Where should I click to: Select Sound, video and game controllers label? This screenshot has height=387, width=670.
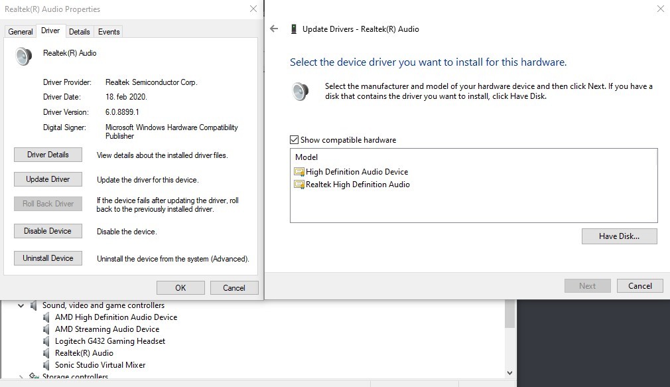(103, 305)
